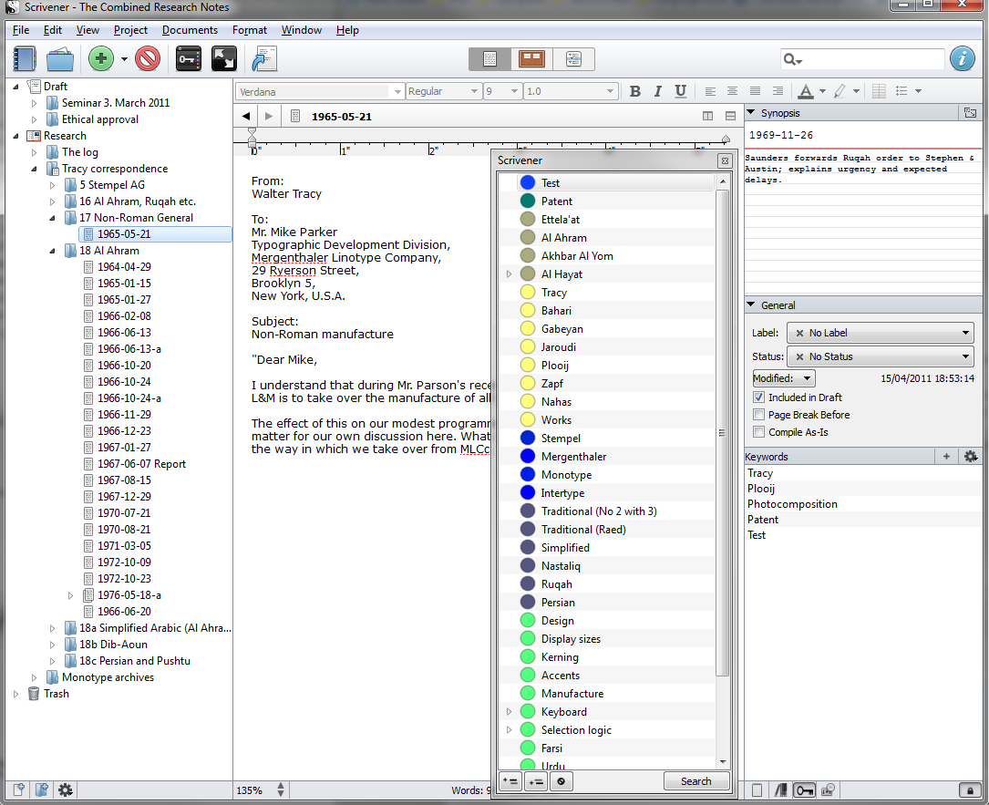Click the red Move to Trash icon
The image size is (989, 805).
tap(148, 59)
